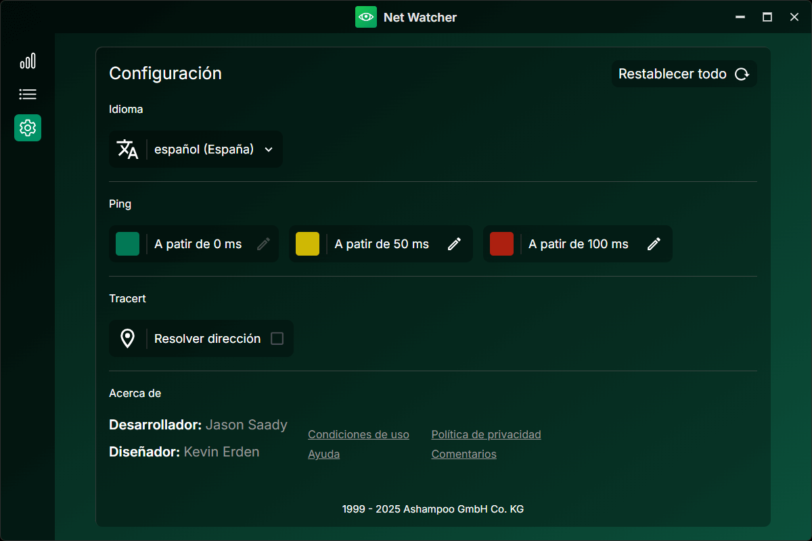
Task: Open the statistics bar chart view
Action: [x=28, y=62]
